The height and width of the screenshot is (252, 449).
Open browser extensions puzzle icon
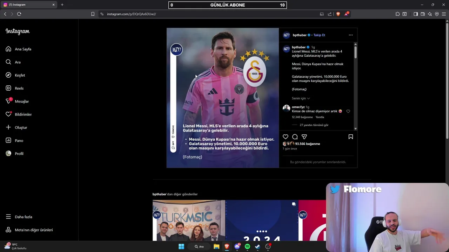point(397,14)
